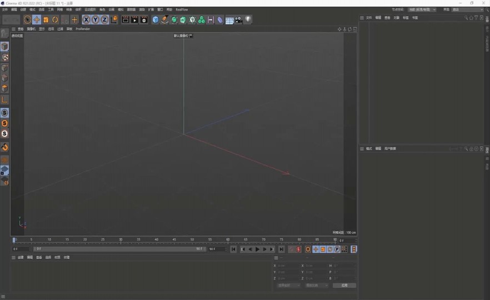Add a Cube primitive object
This screenshot has width=490, height=300.
click(x=156, y=20)
